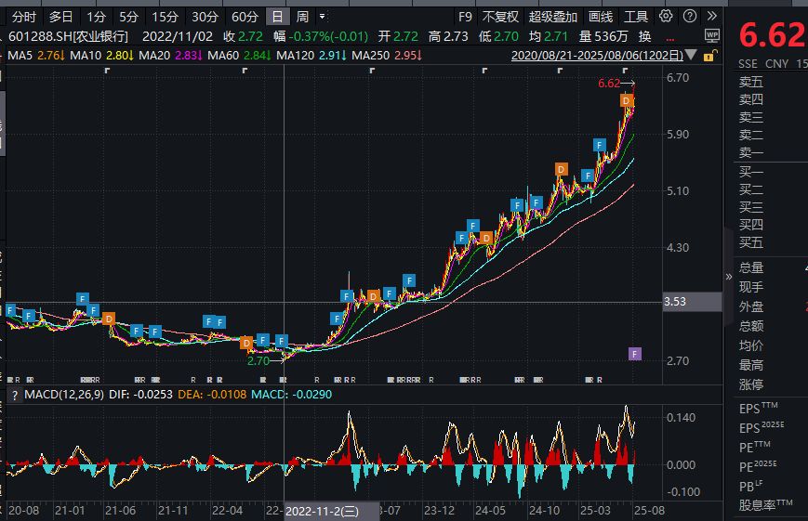The width and height of the screenshot is (808, 521).
Task: Select the 60分 period tab
Action: 245,17
